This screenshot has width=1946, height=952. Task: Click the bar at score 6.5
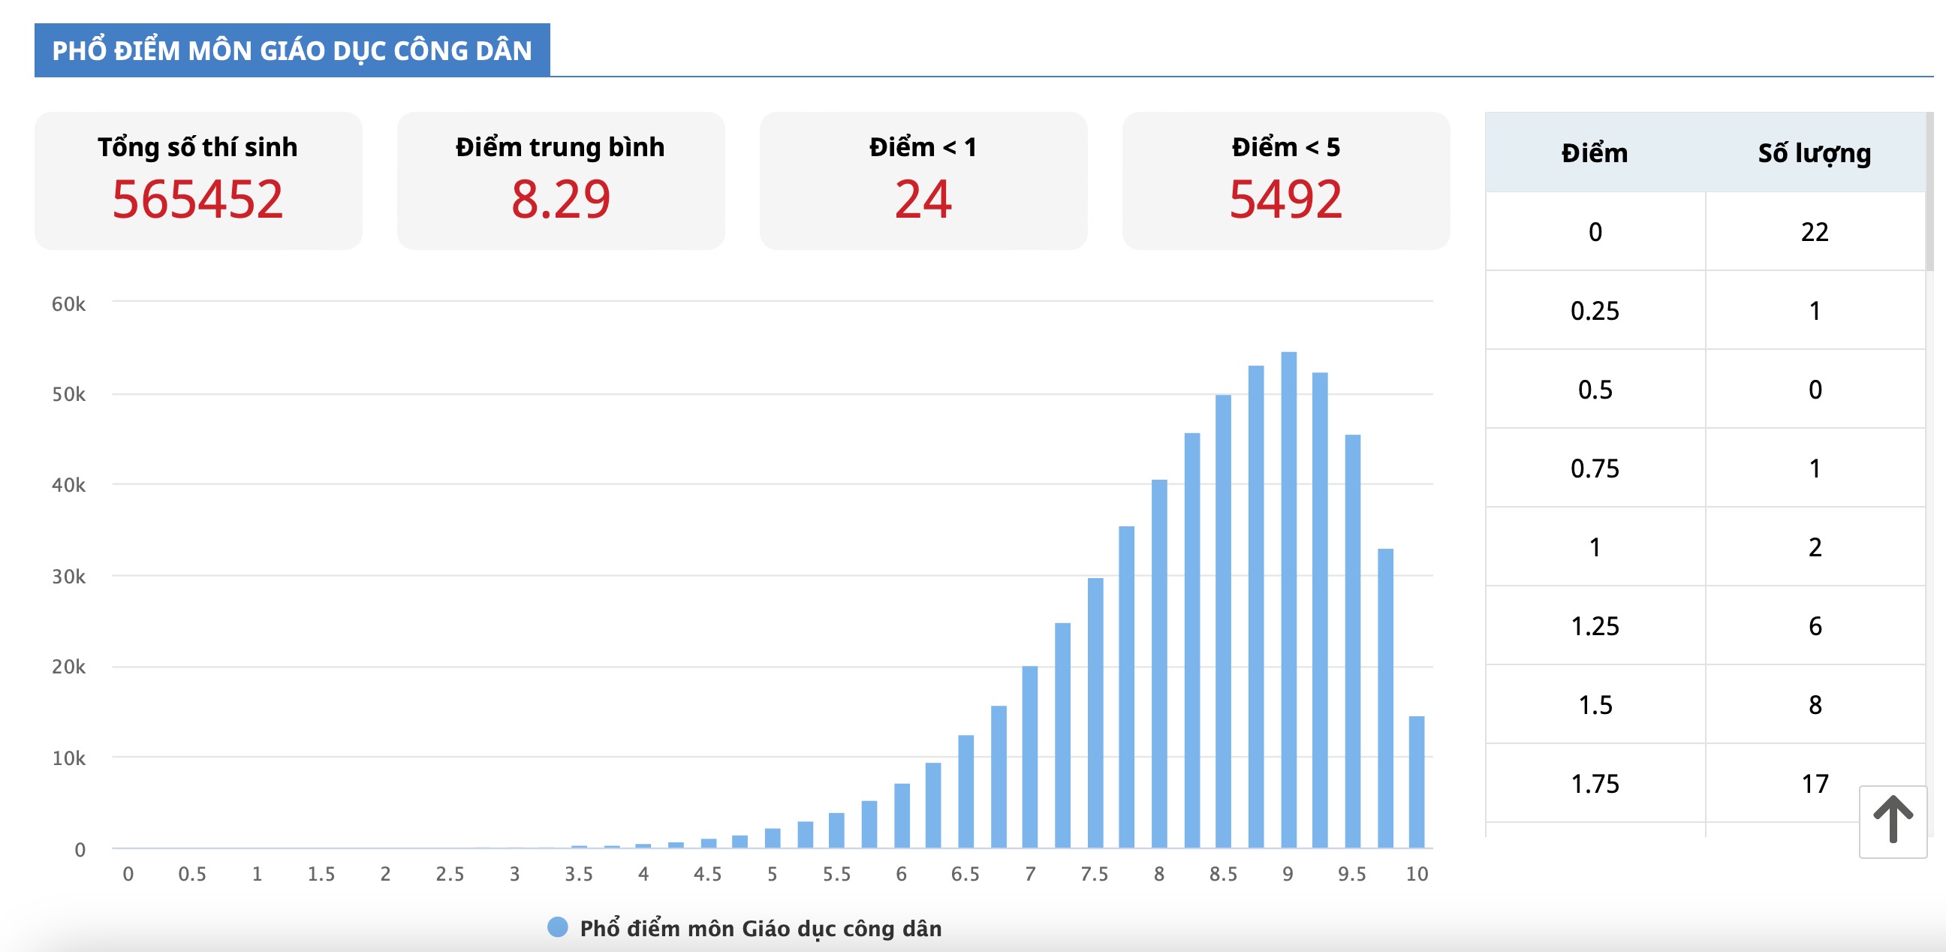[x=965, y=791]
